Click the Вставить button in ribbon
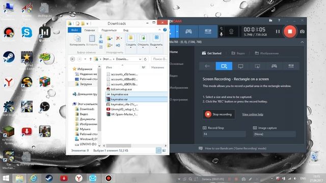This screenshot has width=326, height=183. (92, 41)
